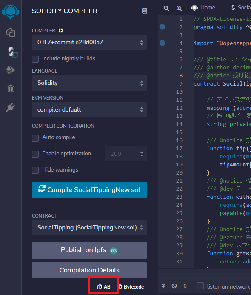Viewport: 251px width, 295px height.
Task: Clear the terminal console icon
Action: [x=174, y=286]
